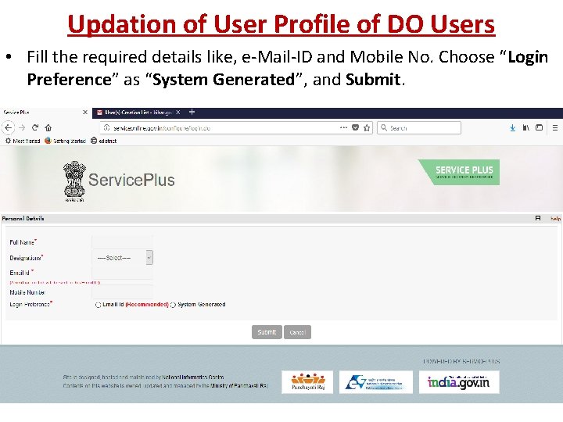Screen dimensions: 563x422
Task: Open the Designation select dropdown
Action: click(x=123, y=258)
